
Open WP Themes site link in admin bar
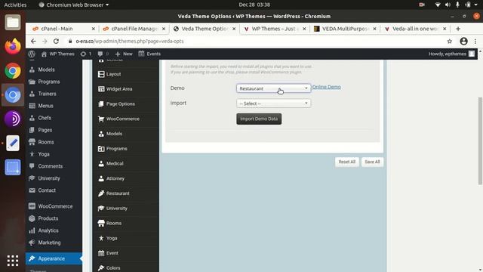point(57,54)
